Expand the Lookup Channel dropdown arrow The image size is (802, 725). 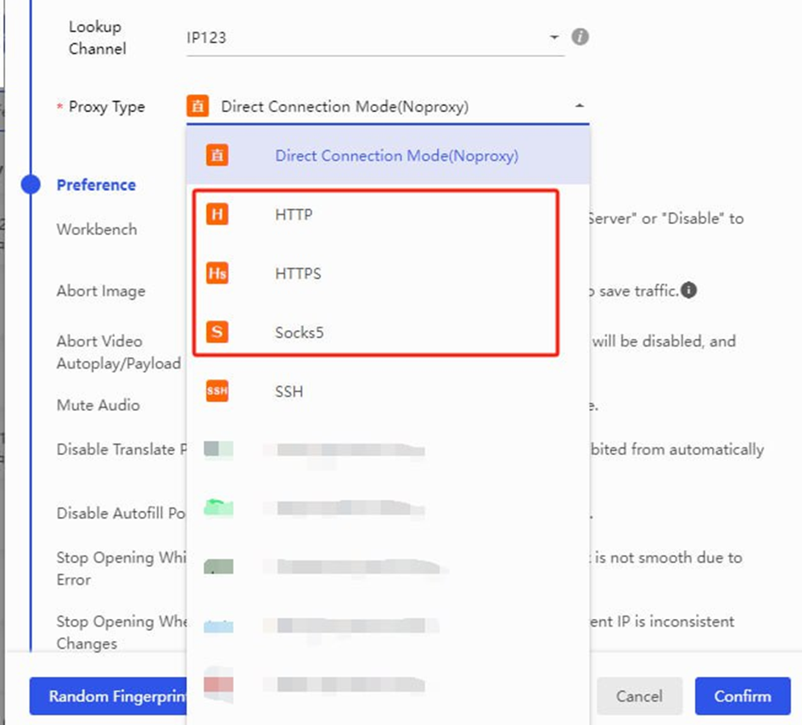click(554, 37)
